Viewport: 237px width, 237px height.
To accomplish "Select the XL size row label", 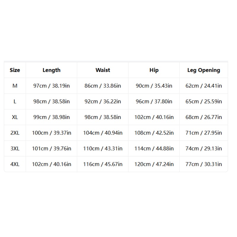I will pyautogui.click(x=15, y=117).
